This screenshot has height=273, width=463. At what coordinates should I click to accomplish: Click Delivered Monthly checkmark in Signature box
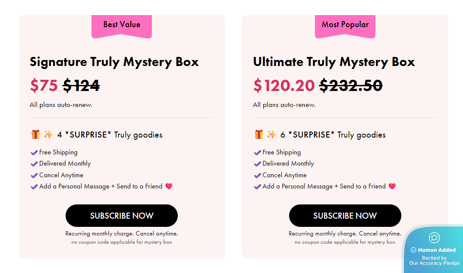[x=34, y=164]
